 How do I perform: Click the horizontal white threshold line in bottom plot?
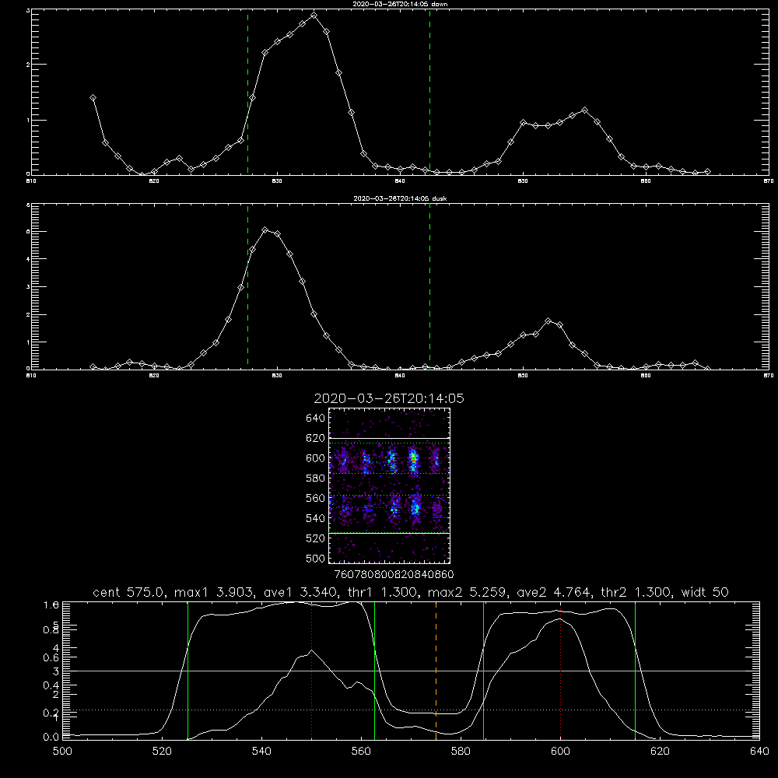(x=411, y=671)
